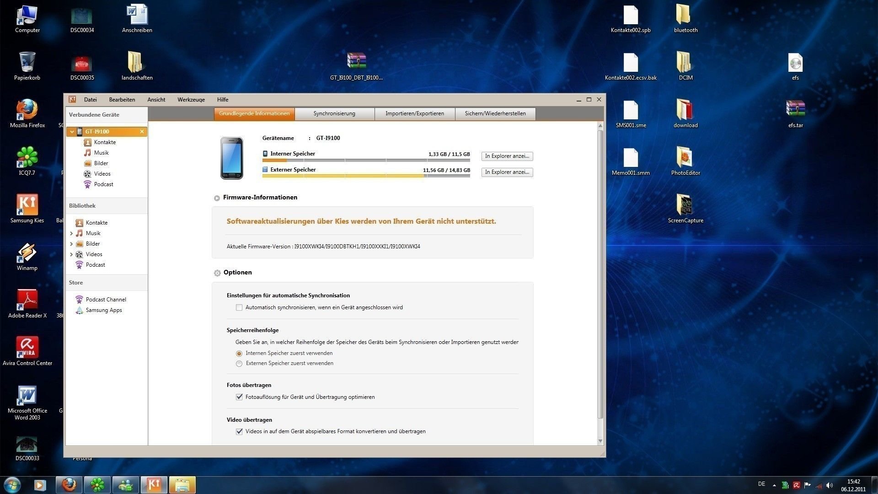Select the Papierkorb recycle bin

(x=27, y=66)
